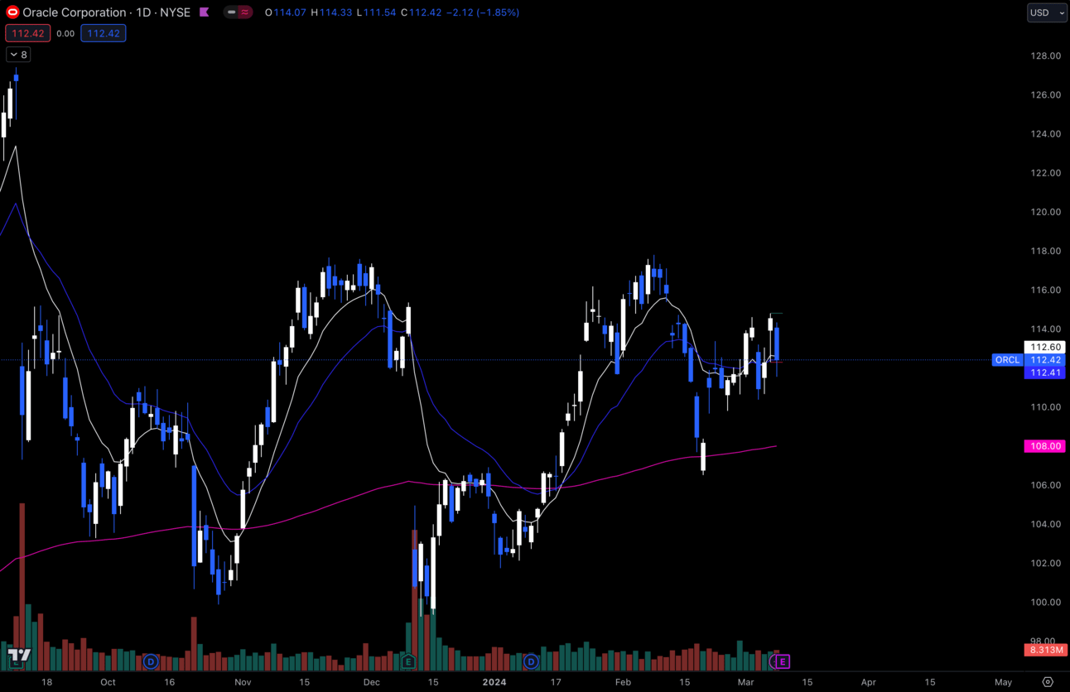
Task: Click 120.00 on the price axis
Action: coord(1044,212)
